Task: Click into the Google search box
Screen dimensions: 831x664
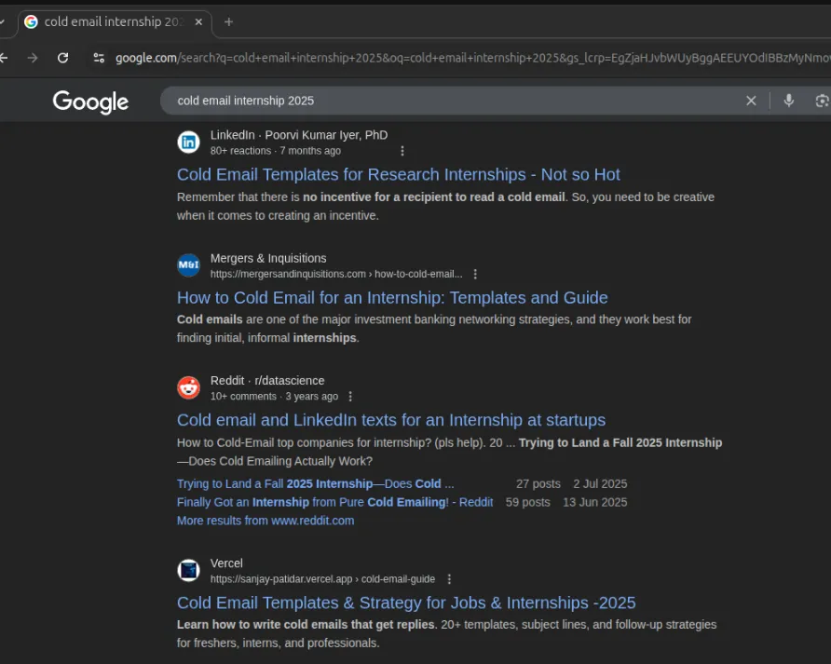Action: 456,101
